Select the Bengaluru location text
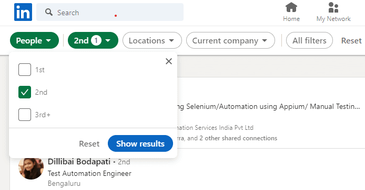 coord(64,183)
